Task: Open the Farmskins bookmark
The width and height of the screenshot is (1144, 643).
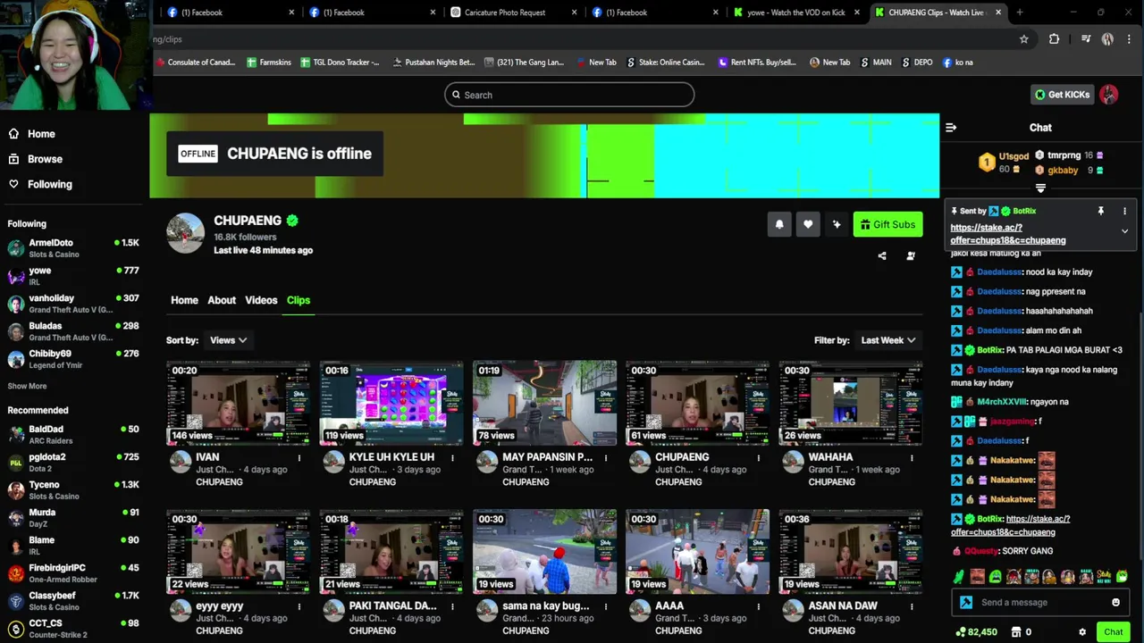Action: point(268,63)
